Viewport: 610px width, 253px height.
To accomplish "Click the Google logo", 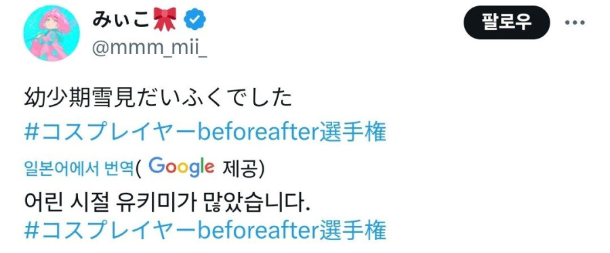I will pyautogui.click(x=181, y=167).
